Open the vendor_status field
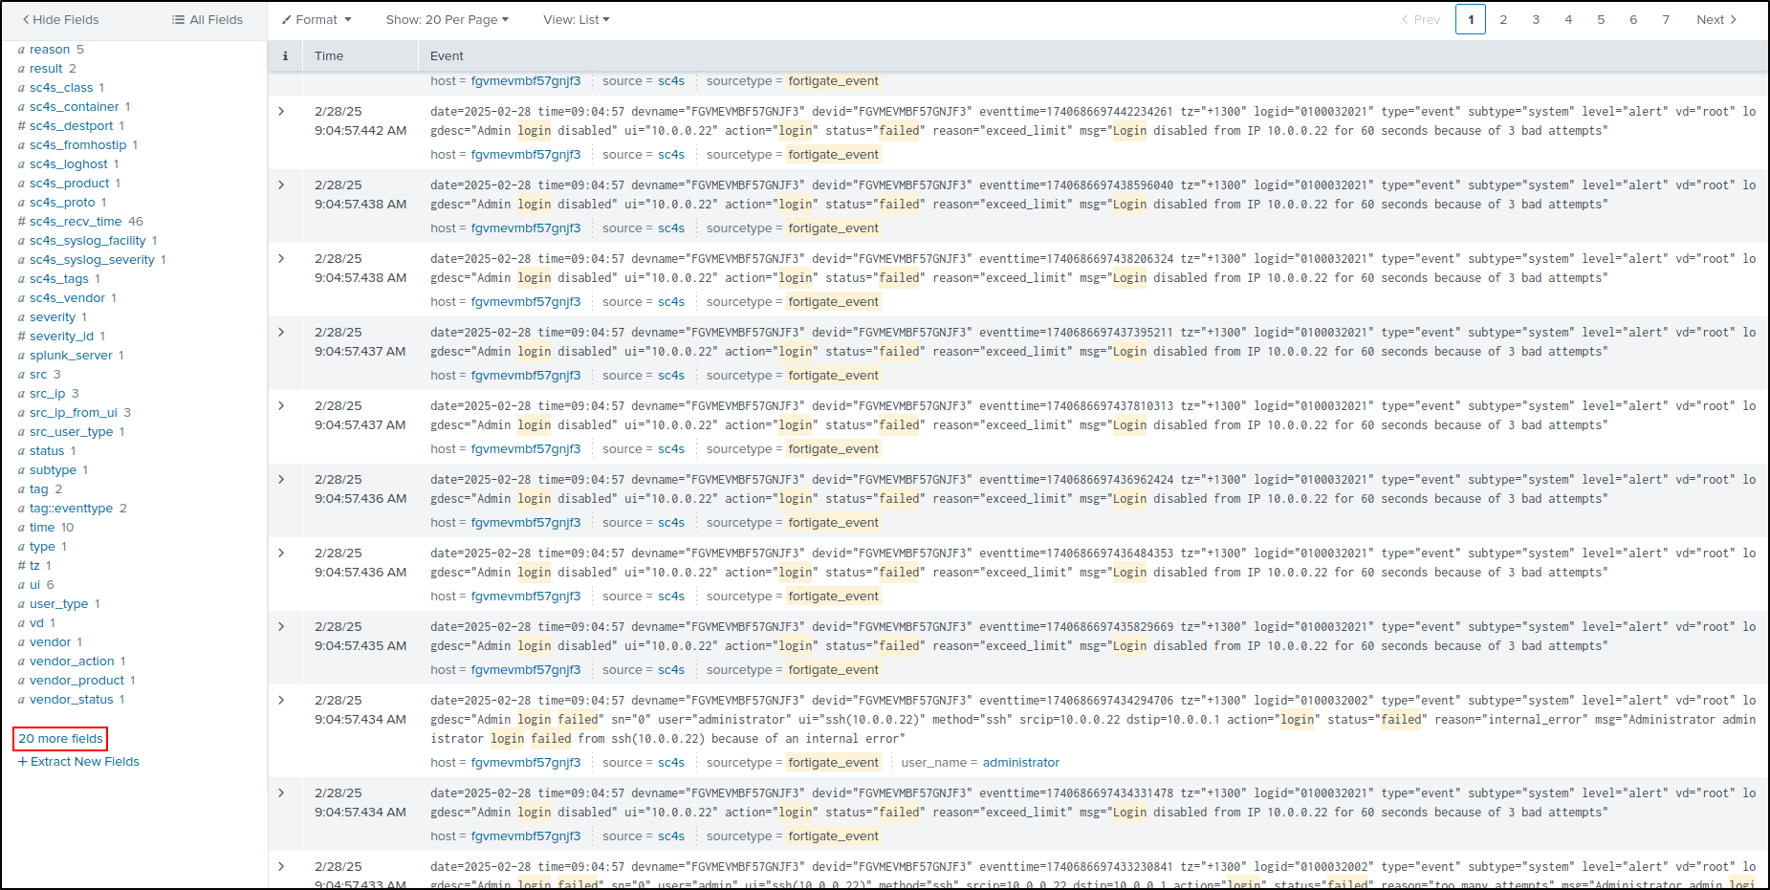The image size is (1770, 890). [71, 700]
